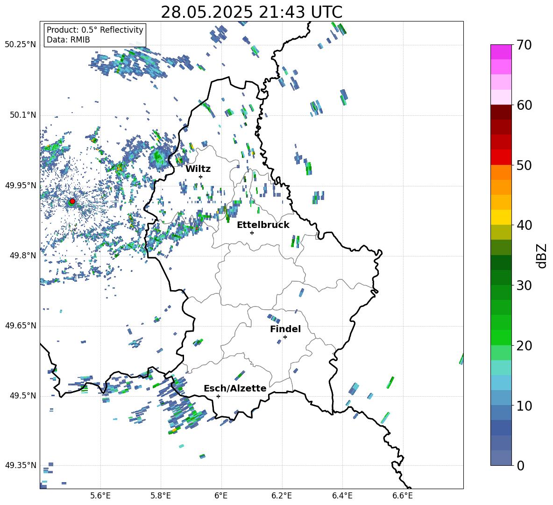Click the 20 tick on the colorbar
Viewport: 553px width, 505px height.
click(x=524, y=346)
